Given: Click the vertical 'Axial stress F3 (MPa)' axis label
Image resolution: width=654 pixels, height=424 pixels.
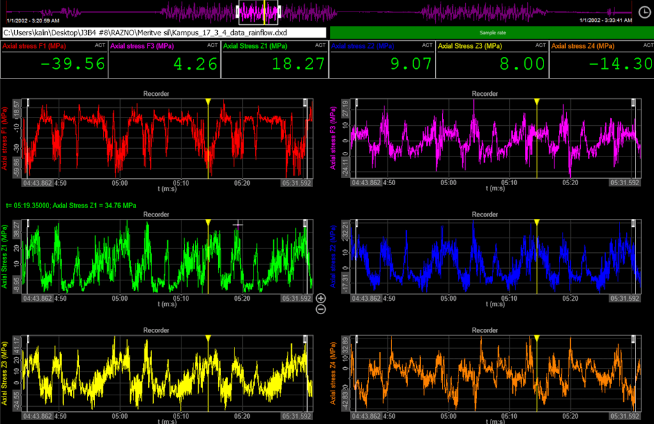Looking at the screenshot, I should pyautogui.click(x=333, y=139).
